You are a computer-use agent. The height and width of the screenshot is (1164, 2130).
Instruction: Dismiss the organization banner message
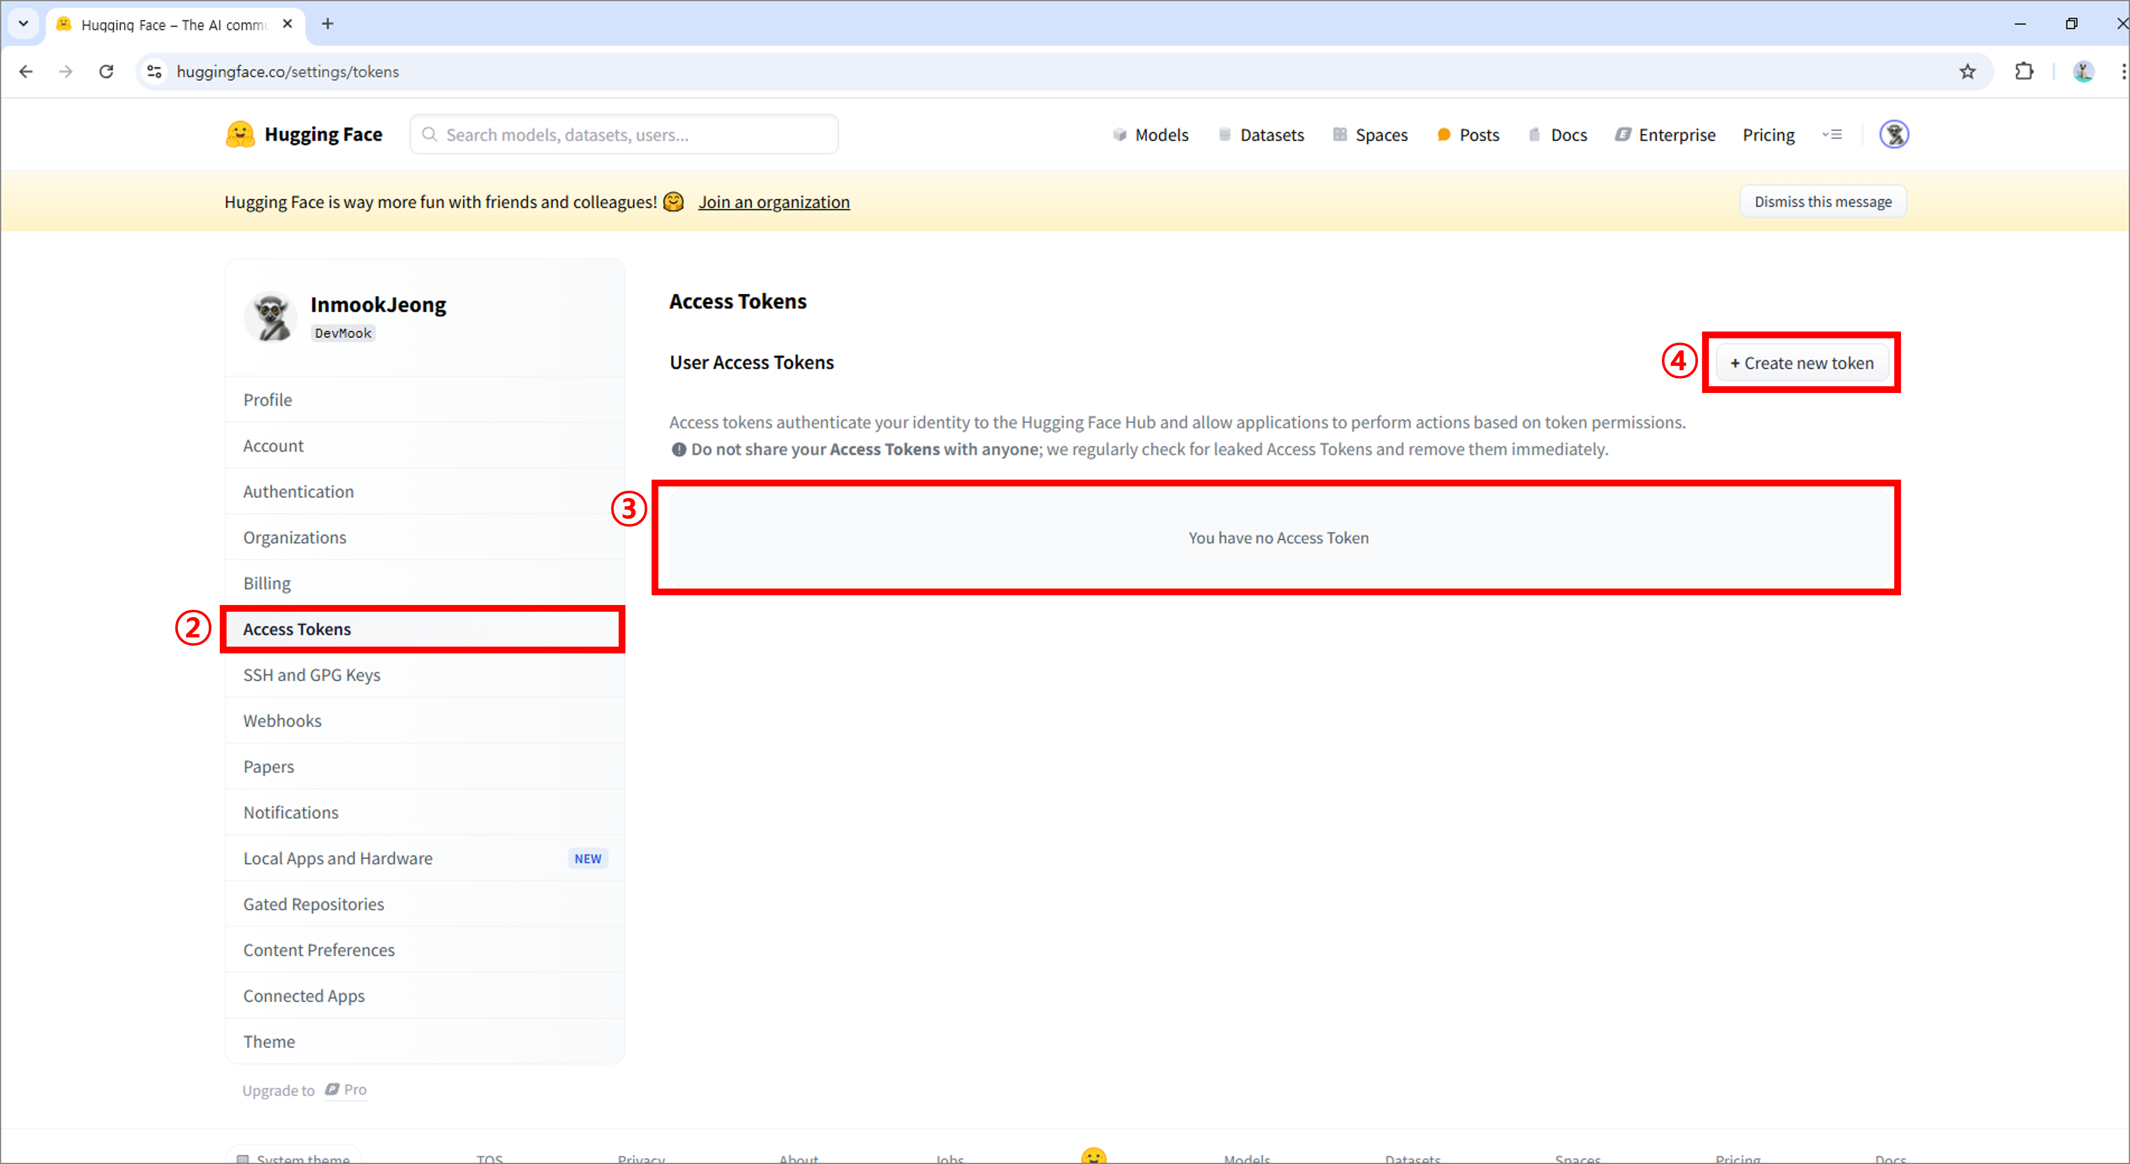[1823, 202]
